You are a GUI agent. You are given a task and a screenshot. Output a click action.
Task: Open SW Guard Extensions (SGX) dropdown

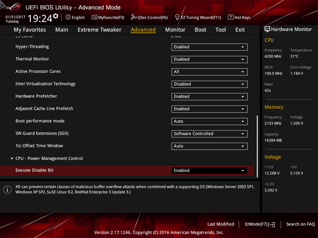point(209,134)
